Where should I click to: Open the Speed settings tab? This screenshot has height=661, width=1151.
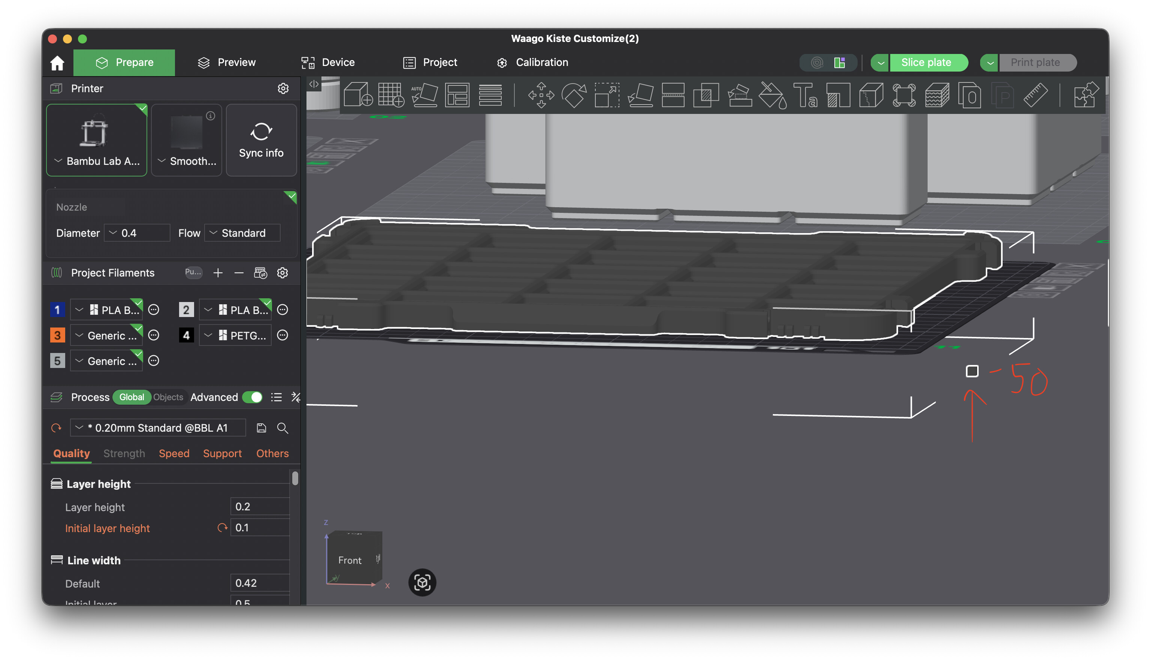(174, 453)
